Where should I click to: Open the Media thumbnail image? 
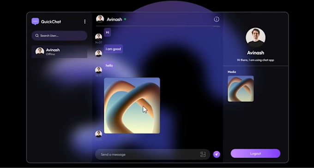point(241,88)
